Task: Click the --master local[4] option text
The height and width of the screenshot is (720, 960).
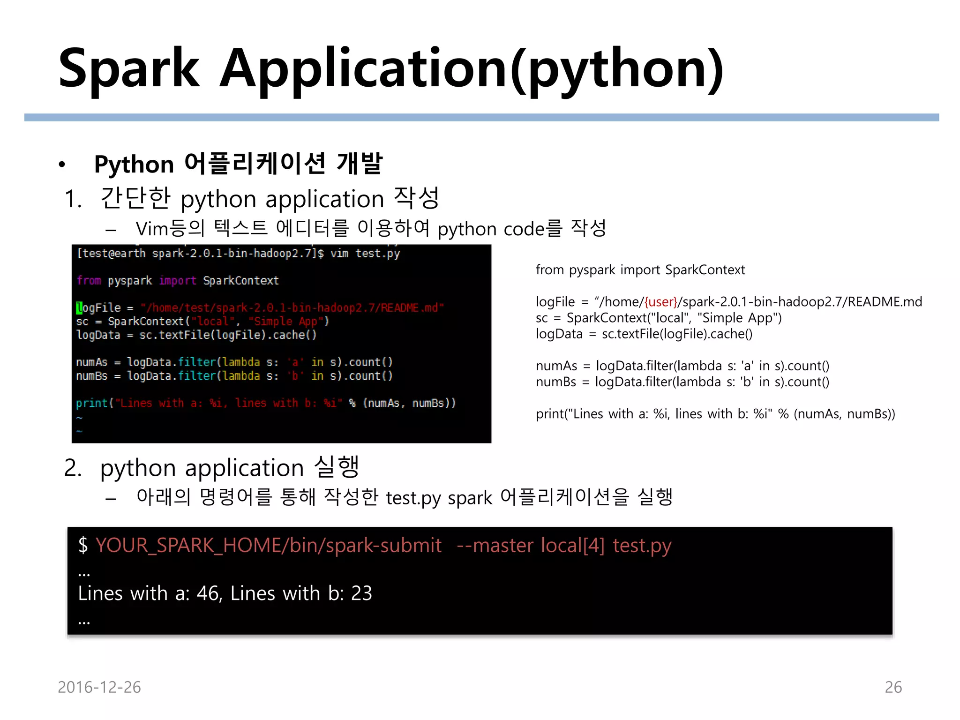Action: click(x=530, y=546)
